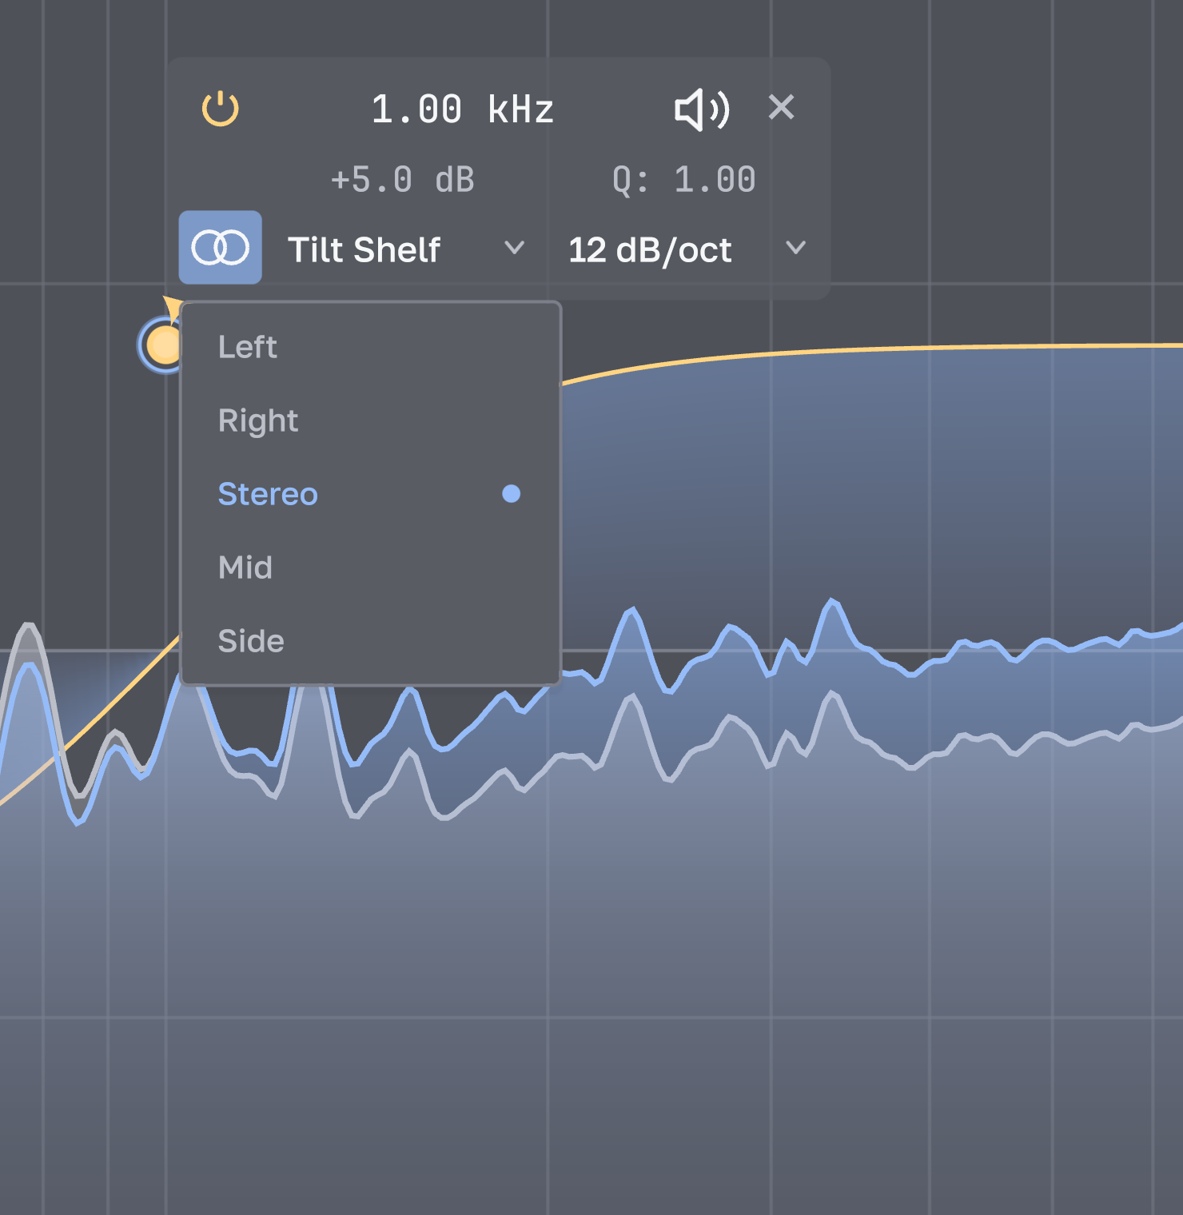Viewport: 1183px width, 1215px height.
Task: Solo the band with the speaker icon
Action: pyautogui.click(x=702, y=110)
